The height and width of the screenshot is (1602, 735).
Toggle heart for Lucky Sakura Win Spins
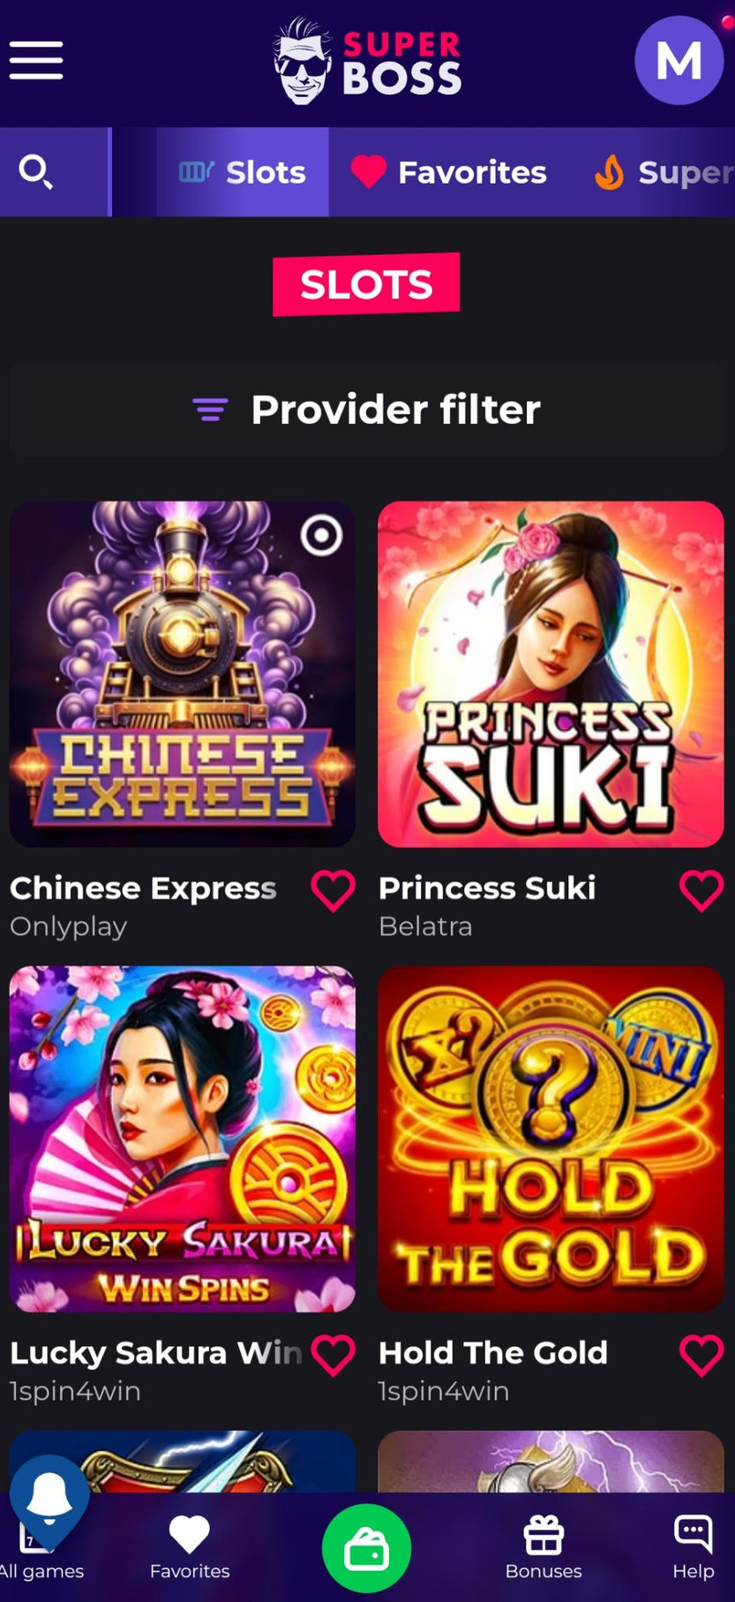[x=334, y=1355]
